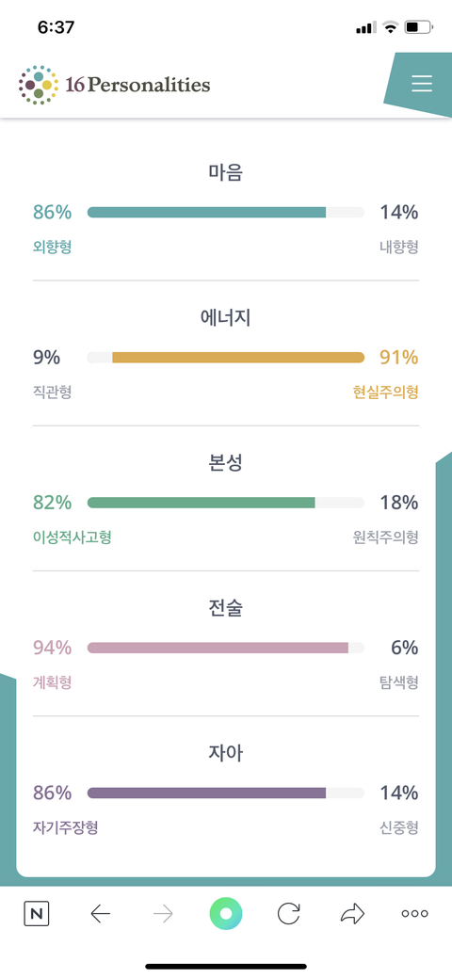Open the hamburger menu
The height and width of the screenshot is (978, 452).
coord(422,84)
